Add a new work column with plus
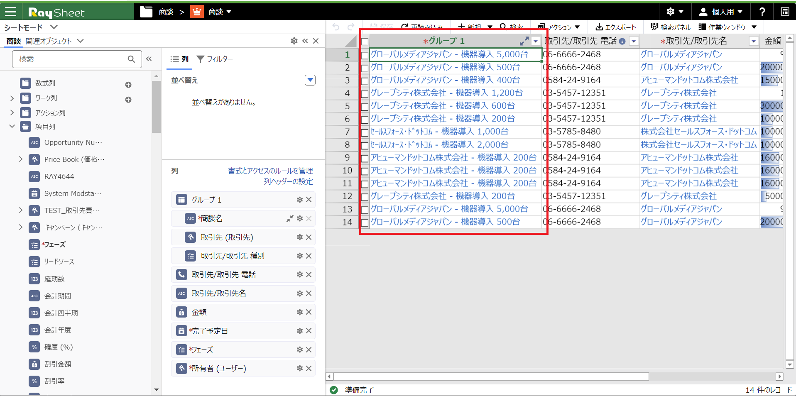Image resolution: width=796 pixels, height=396 pixels. coord(128,100)
